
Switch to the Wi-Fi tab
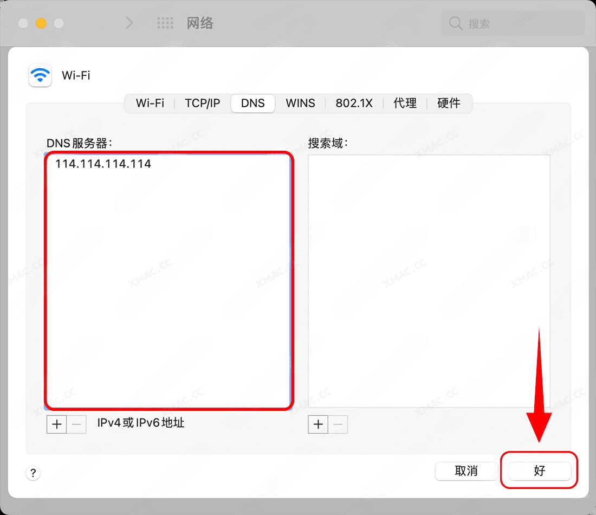point(150,103)
